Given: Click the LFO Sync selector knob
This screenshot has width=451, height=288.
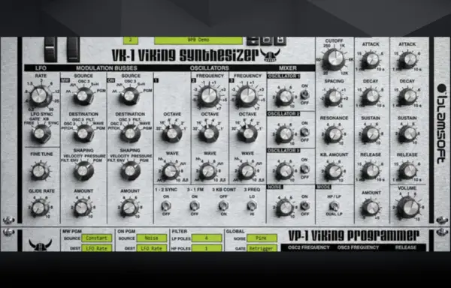Looking at the screenshot, I should [x=41, y=133].
